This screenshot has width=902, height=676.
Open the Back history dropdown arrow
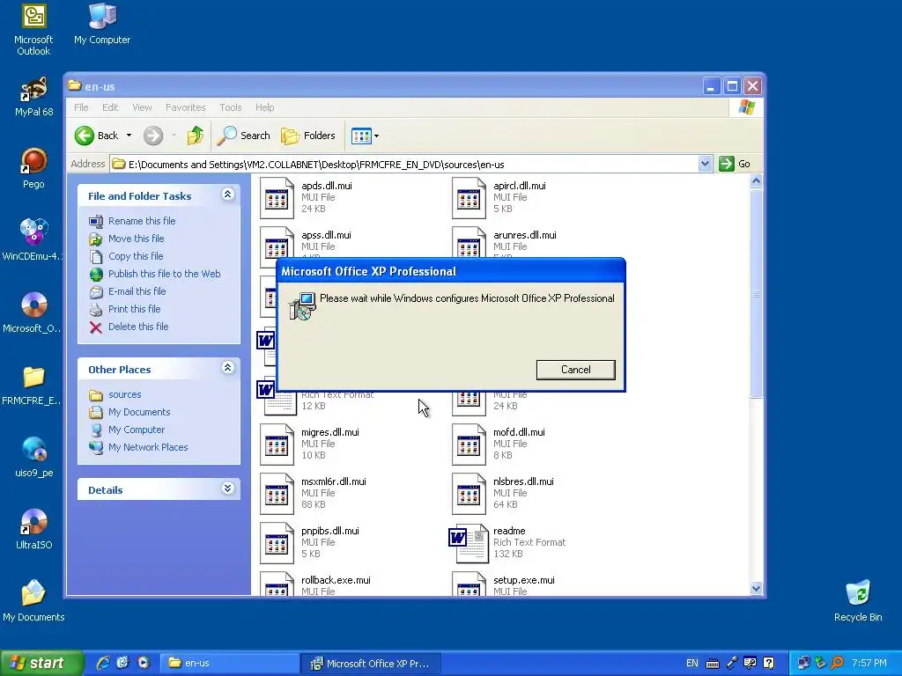pos(129,136)
